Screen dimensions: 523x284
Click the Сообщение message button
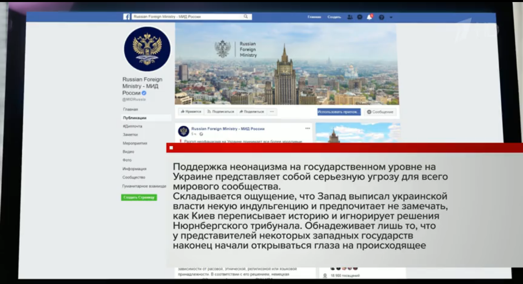tap(380, 112)
